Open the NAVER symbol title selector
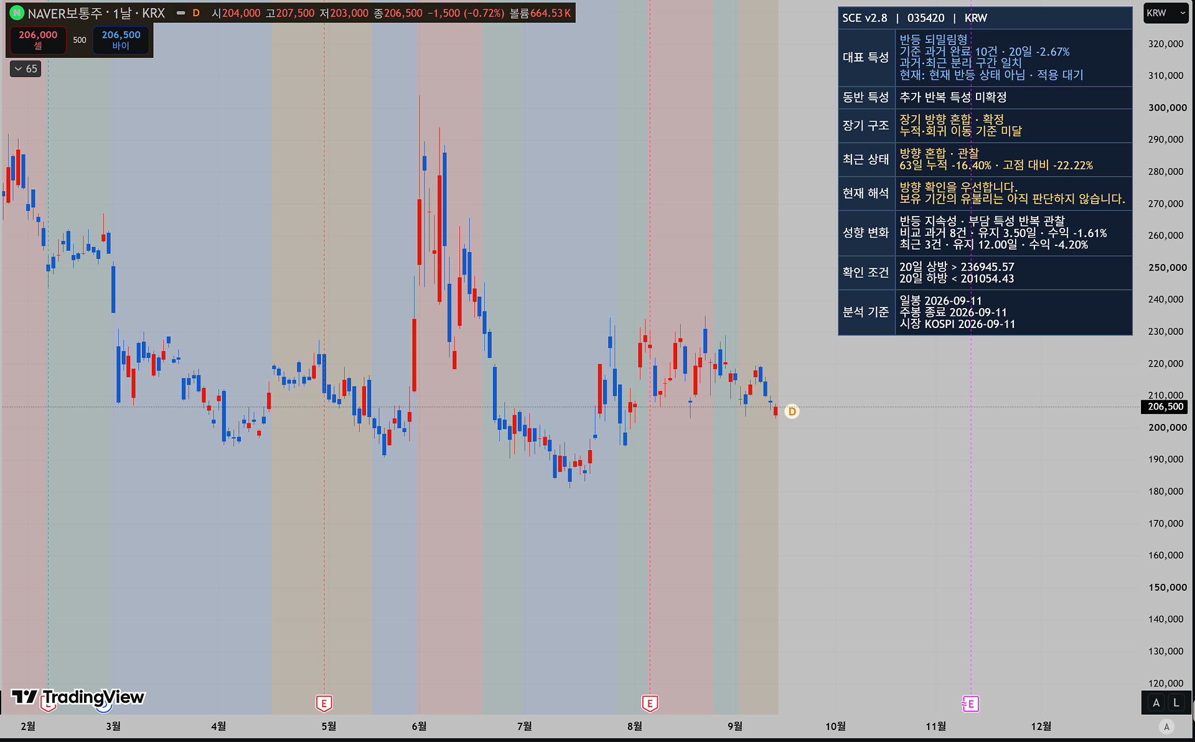 click(x=96, y=13)
